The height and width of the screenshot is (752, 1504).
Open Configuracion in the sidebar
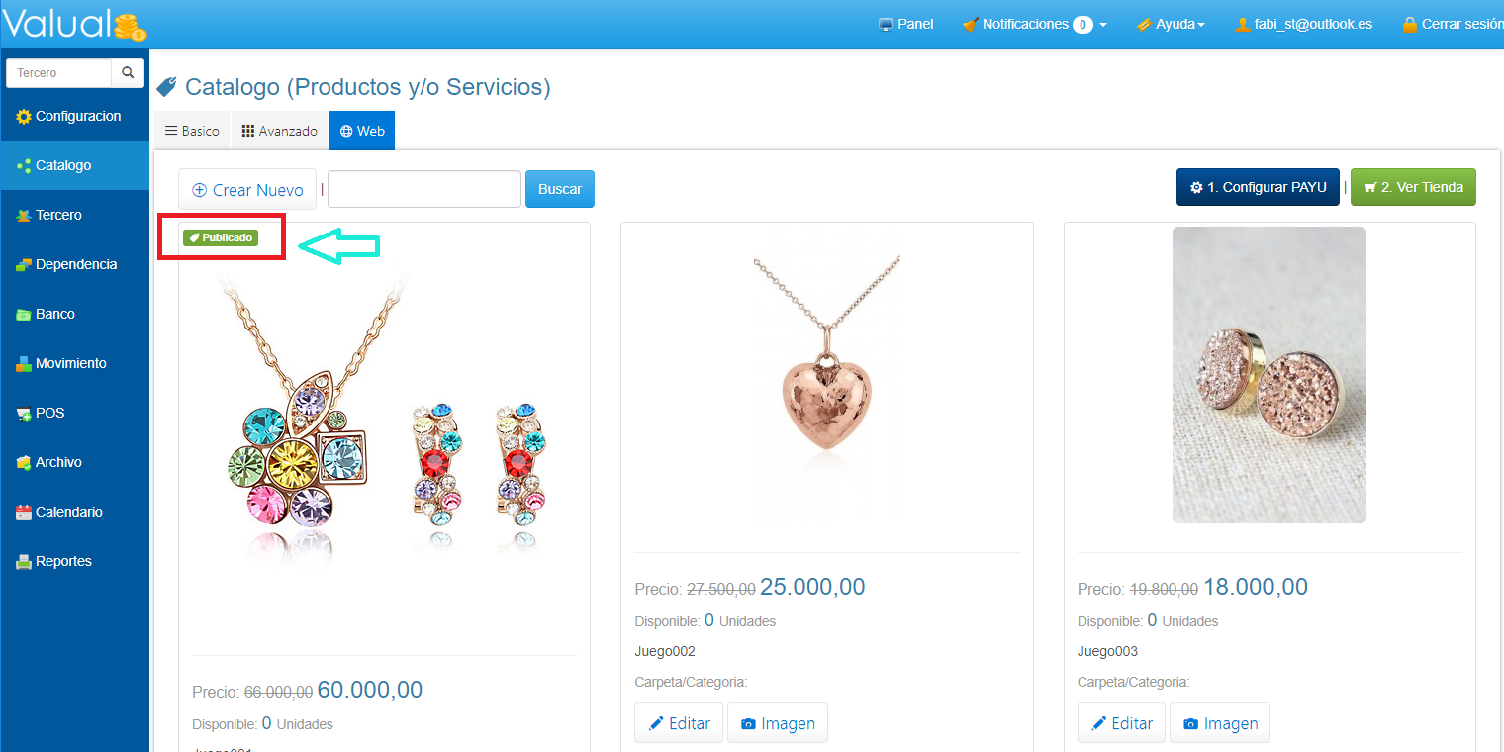(75, 116)
